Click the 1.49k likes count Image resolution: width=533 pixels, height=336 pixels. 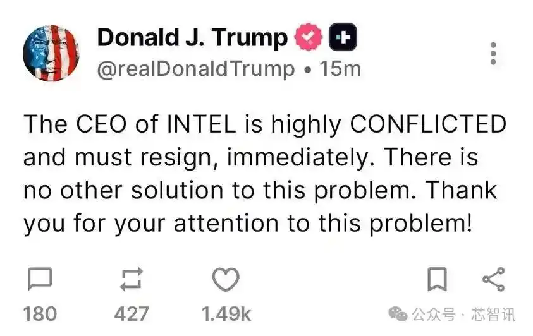(226, 314)
